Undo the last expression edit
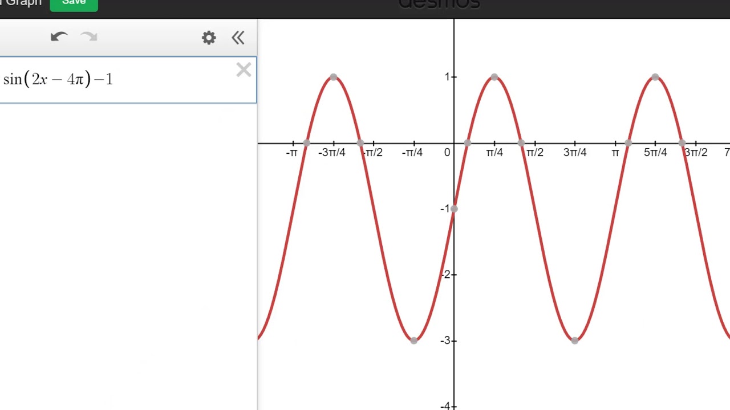This screenshot has height=410, width=730. point(59,37)
